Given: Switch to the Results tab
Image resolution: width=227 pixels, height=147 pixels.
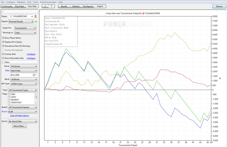Looking at the screenshot, I should (64, 6).
